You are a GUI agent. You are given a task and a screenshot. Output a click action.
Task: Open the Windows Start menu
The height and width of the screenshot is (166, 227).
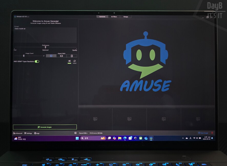77,138
